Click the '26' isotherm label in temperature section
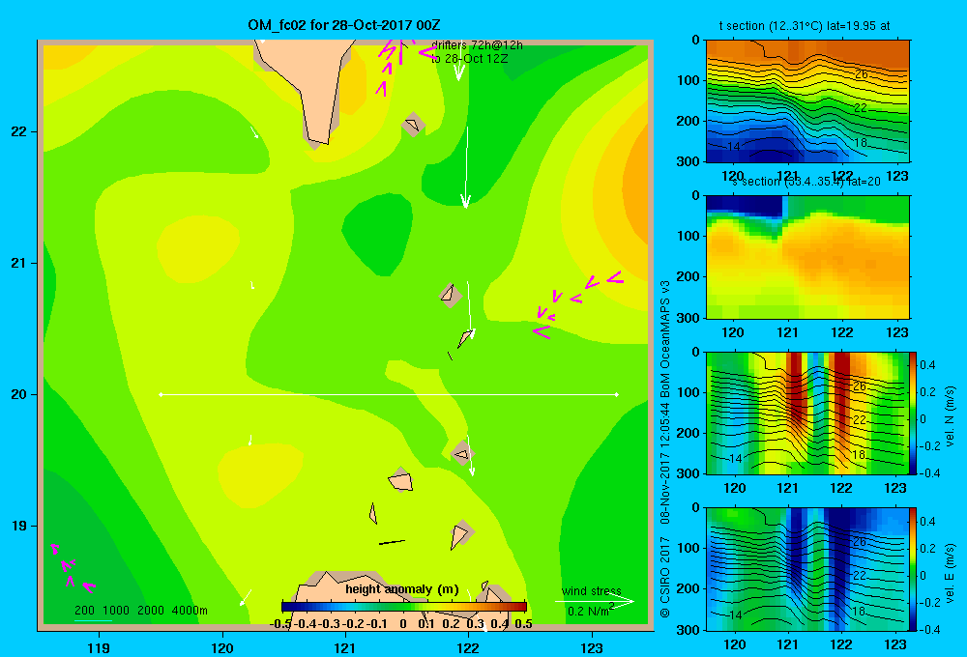This screenshot has height=657, width=967. tap(862, 74)
